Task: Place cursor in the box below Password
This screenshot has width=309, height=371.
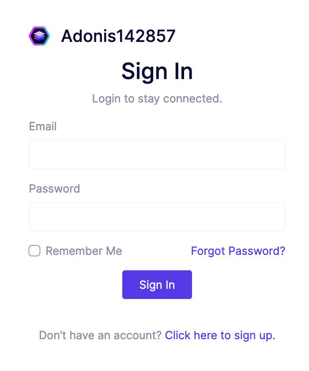Action: 157,217
